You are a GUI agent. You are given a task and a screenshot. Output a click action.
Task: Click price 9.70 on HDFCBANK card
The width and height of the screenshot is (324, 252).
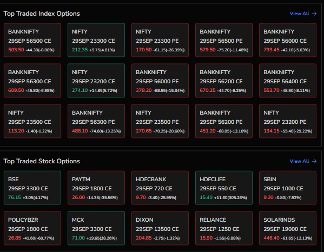click(x=141, y=197)
